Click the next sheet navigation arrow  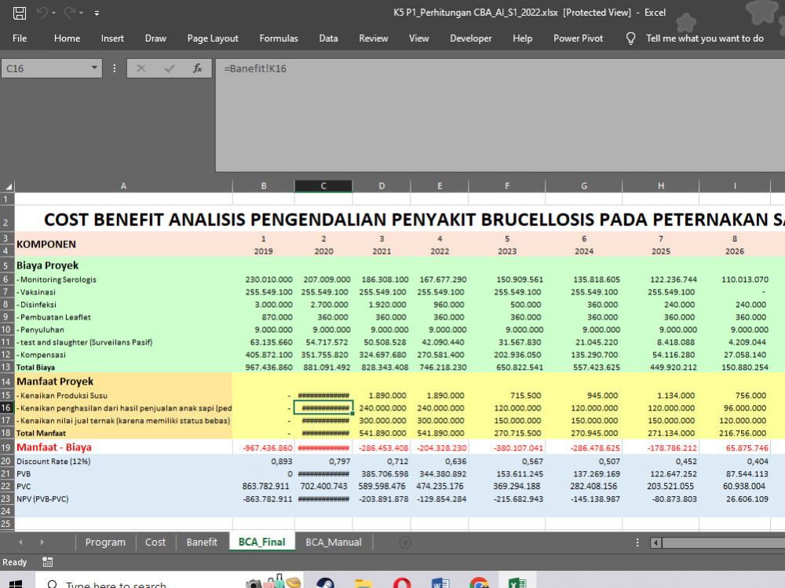pyautogui.click(x=42, y=542)
